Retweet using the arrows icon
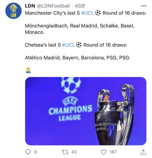Screen dimensions: 152x158 pos(65,152)
